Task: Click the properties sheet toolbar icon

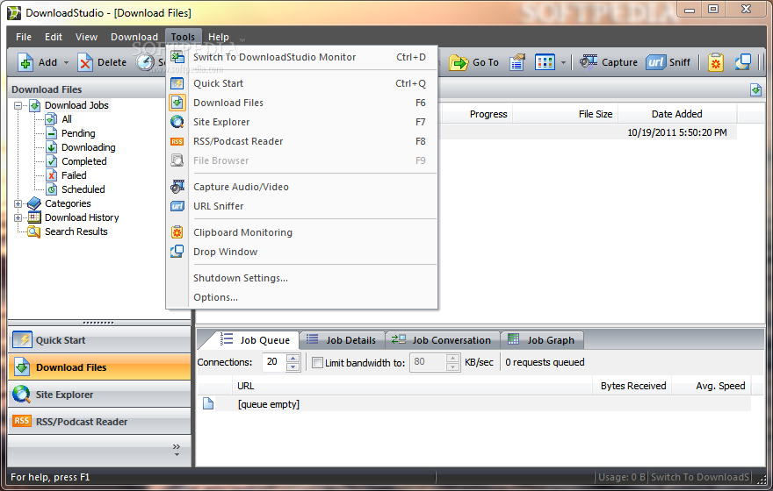Action: (x=517, y=62)
